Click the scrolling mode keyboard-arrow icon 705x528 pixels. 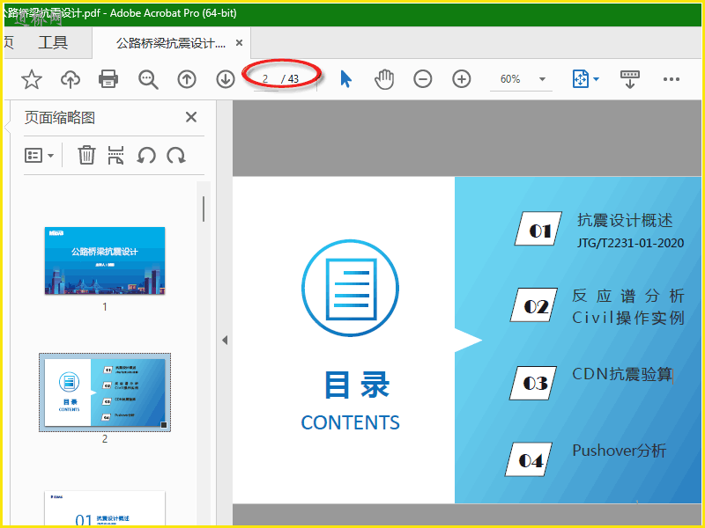tap(629, 79)
